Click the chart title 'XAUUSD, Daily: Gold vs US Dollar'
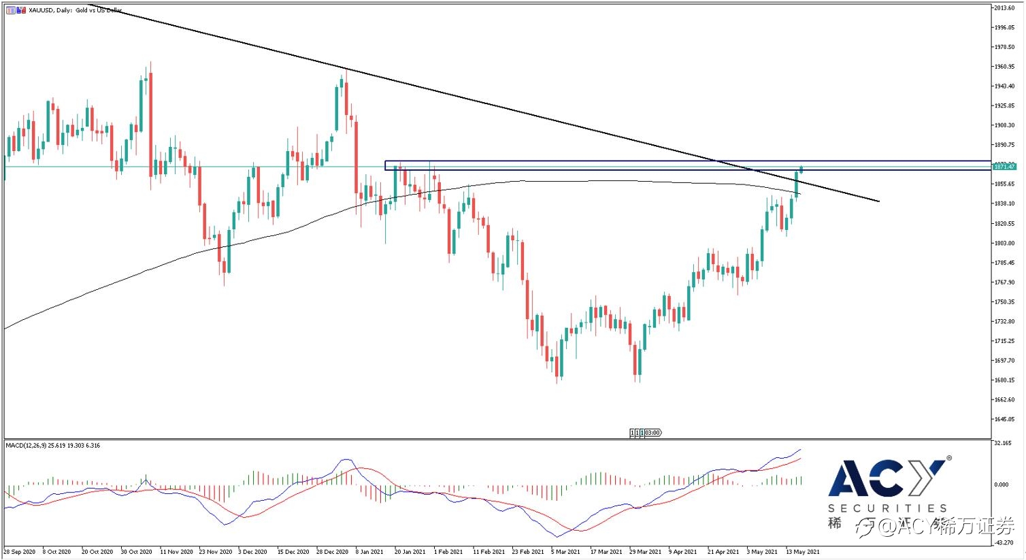This screenshot has height=560, width=1026. click(76, 11)
